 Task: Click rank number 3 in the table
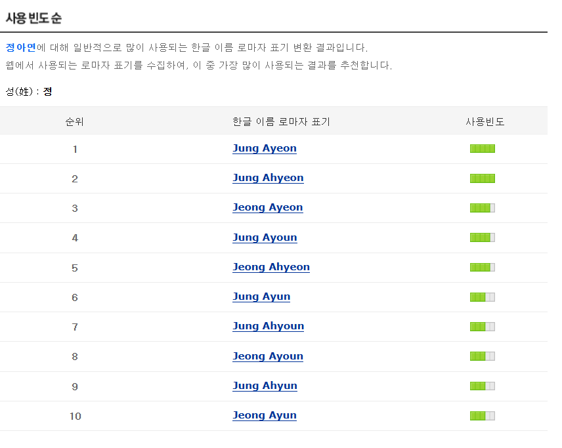click(x=75, y=208)
